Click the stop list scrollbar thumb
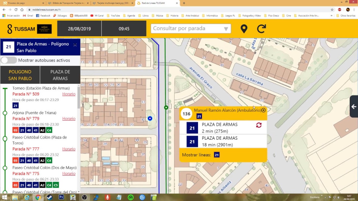This screenshot has height=201, width=358. 79,98
